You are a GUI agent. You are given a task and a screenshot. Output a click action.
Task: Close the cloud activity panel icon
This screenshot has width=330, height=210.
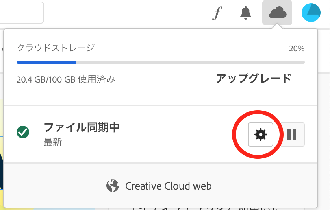[277, 13]
